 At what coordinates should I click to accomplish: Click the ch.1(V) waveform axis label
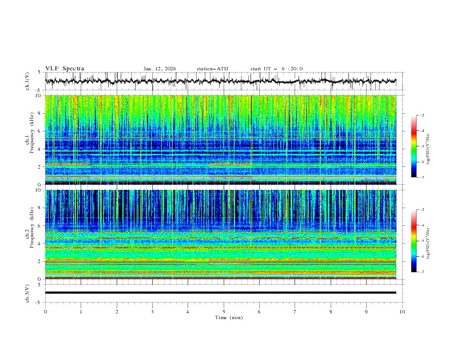28,82
